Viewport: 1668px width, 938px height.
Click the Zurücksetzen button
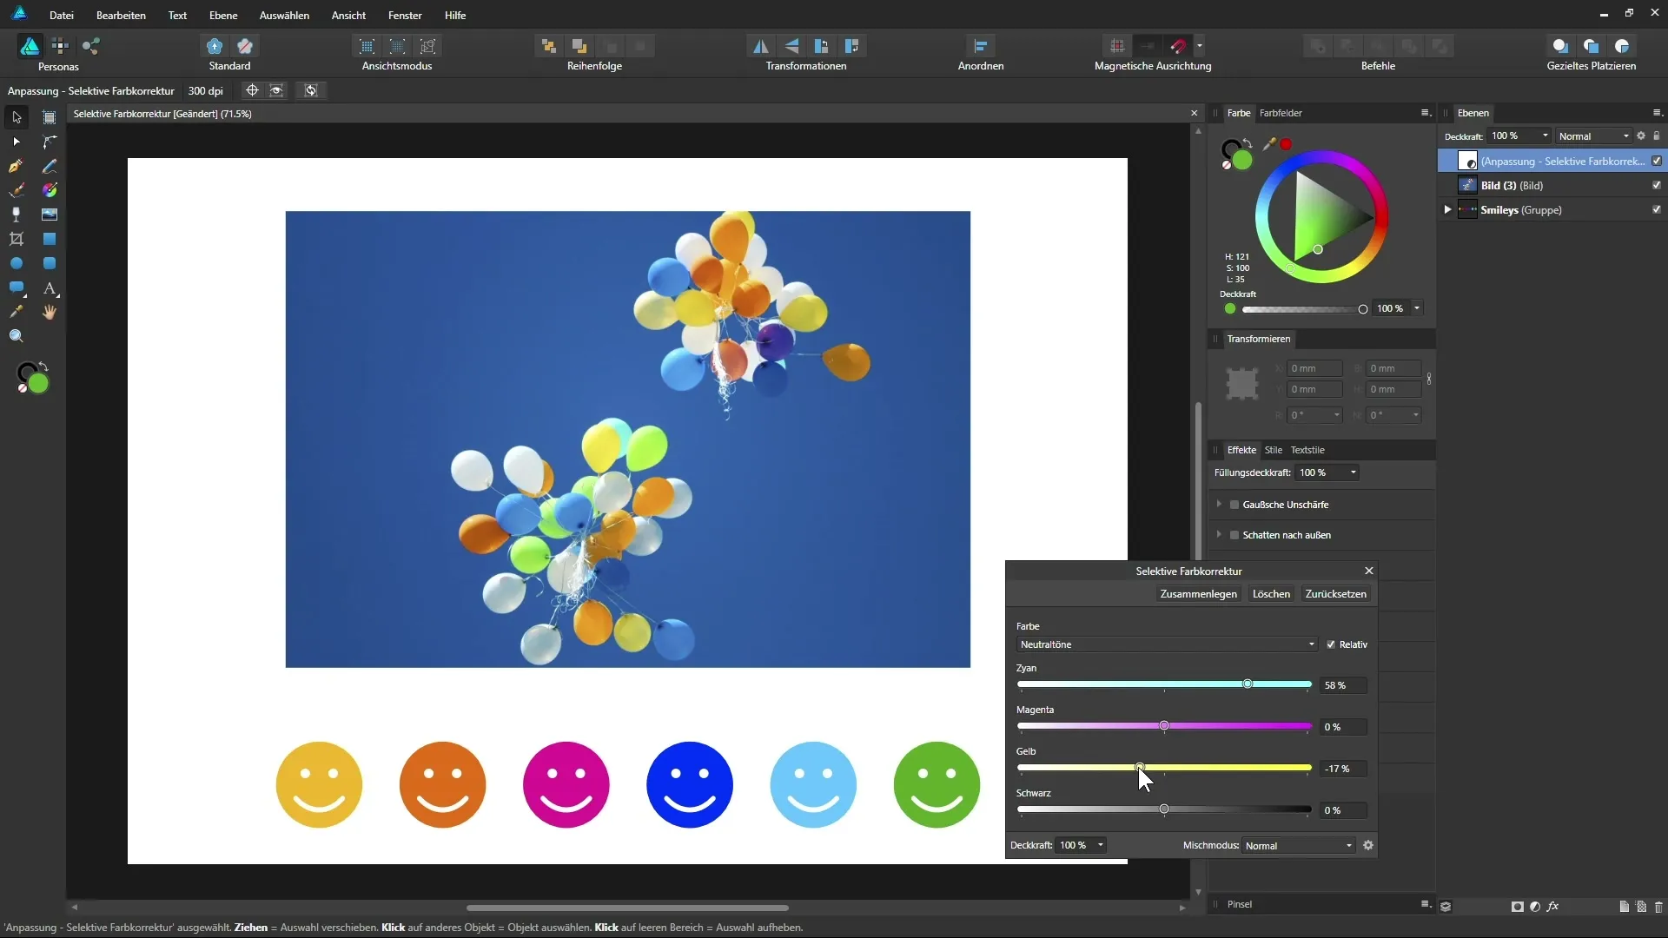point(1335,594)
